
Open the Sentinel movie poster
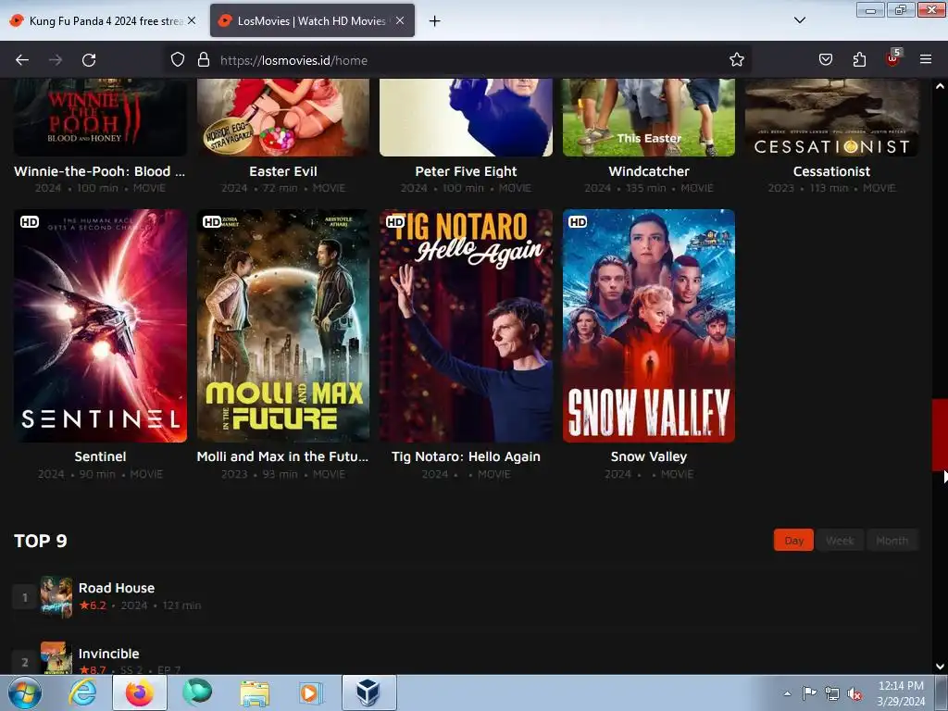point(100,326)
